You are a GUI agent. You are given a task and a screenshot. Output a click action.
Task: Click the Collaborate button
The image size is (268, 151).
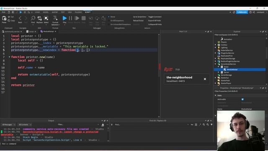pyautogui.click(x=242, y=12)
